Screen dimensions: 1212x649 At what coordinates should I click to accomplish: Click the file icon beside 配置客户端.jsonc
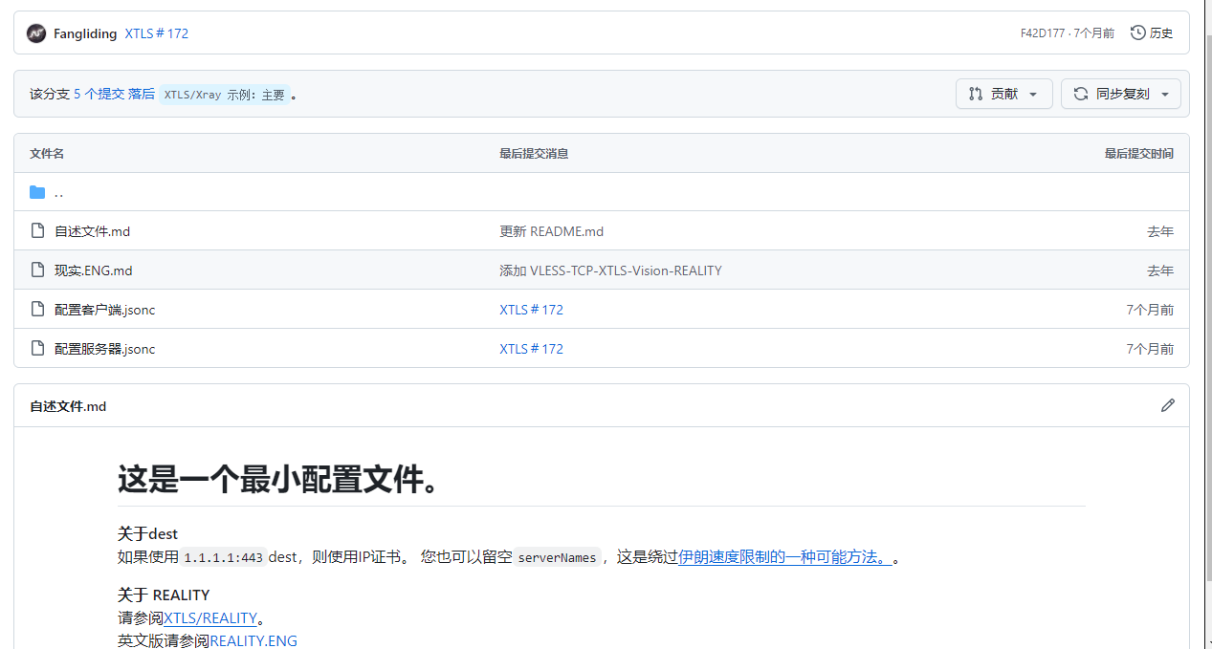point(37,310)
